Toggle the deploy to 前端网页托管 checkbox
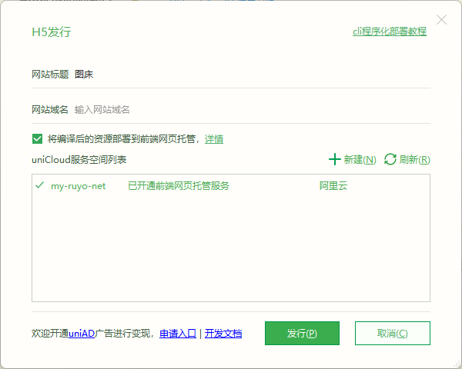462x369 pixels. [x=37, y=139]
